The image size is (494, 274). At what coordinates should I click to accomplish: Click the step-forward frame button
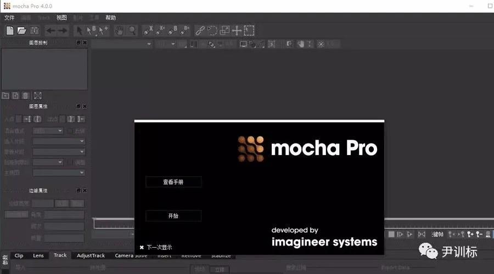coord(400,234)
